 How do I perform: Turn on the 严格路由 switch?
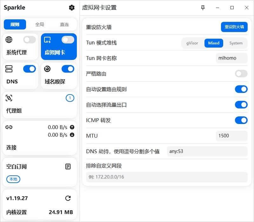[x=241, y=74]
